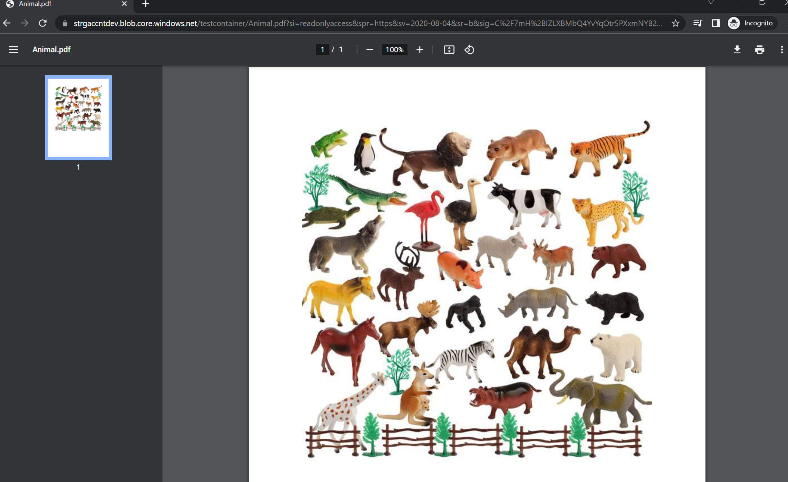This screenshot has width=788, height=482.
Task: Toggle the browser side panel
Action: pos(716,23)
